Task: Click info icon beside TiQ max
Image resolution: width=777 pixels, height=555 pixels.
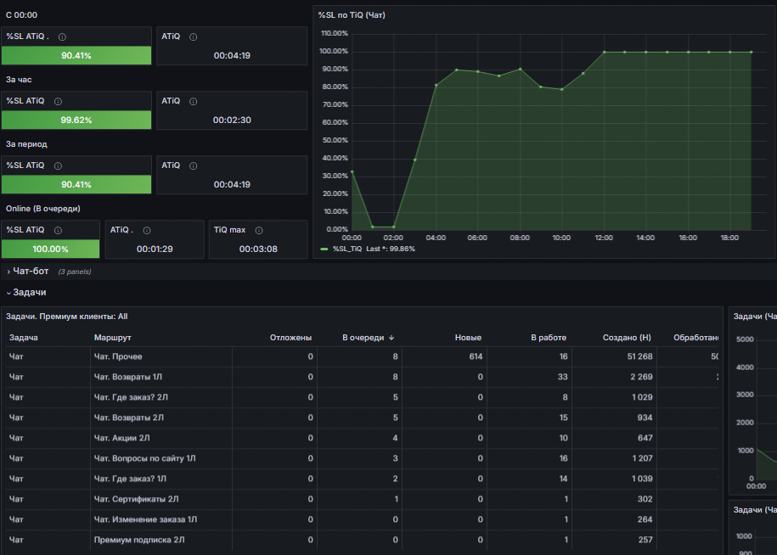Action: pos(259,230)
